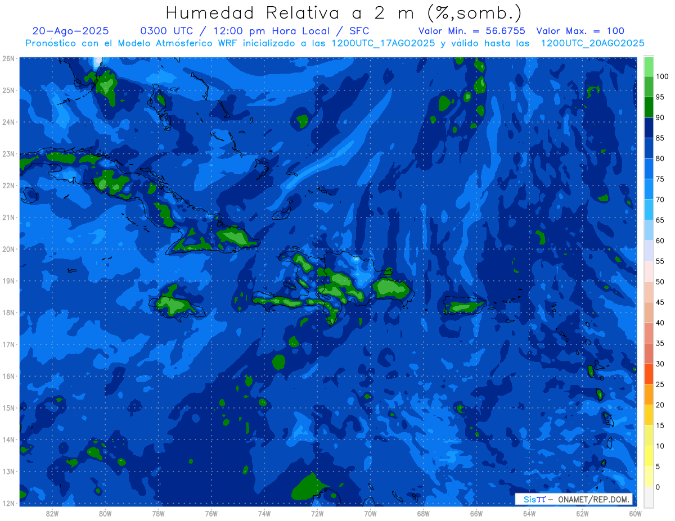This screenshot has height=521, width=675.
Task: Click the legend value 70
Action: 660,200
